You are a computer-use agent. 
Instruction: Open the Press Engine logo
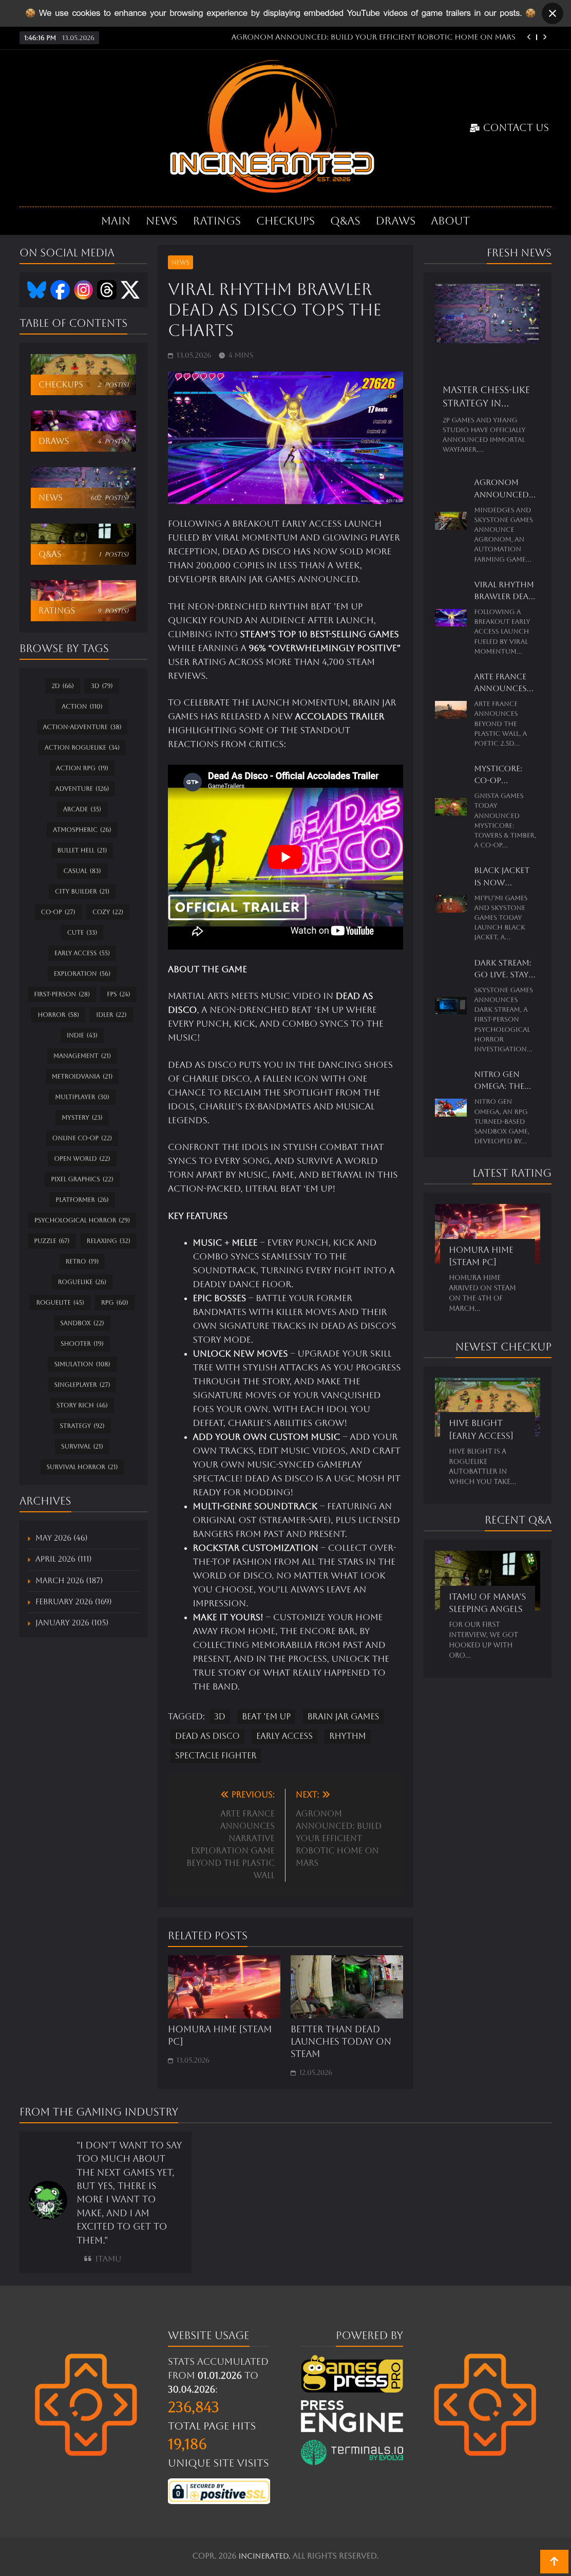[352, 2416]
